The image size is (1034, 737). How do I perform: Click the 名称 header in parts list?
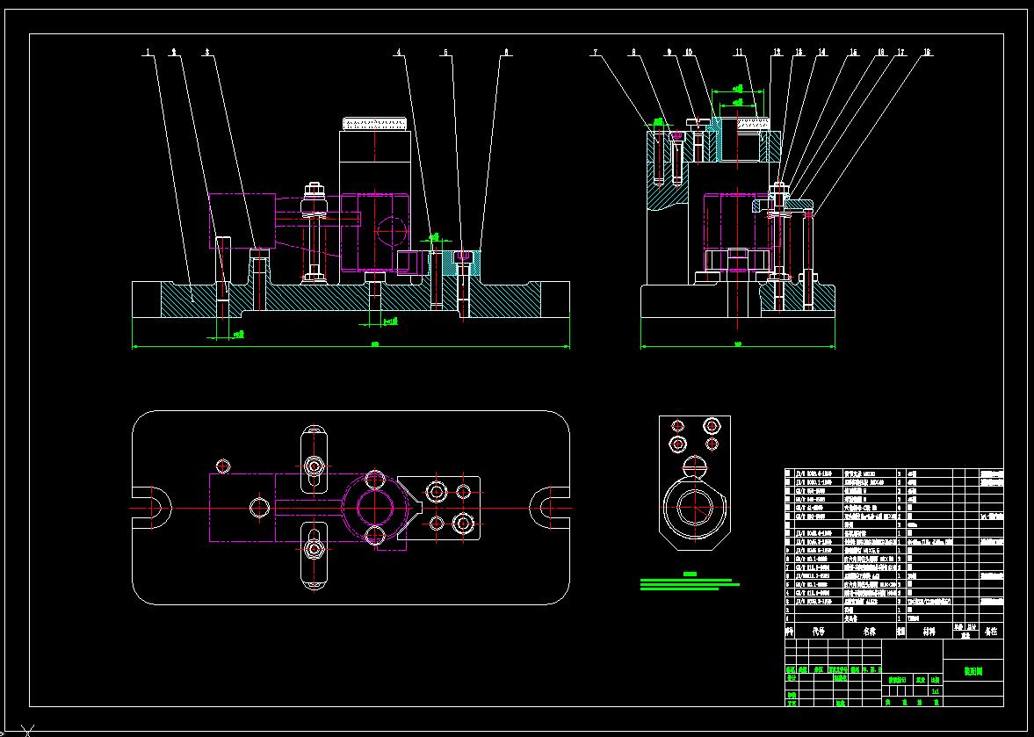(869, 631)
